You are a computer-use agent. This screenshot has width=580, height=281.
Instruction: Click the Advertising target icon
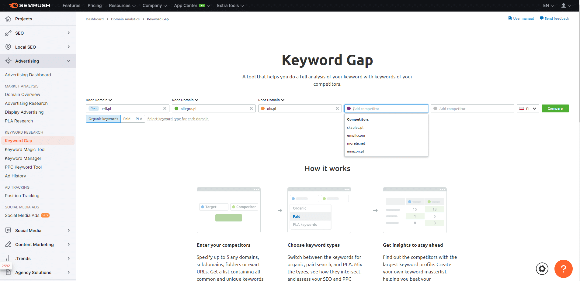[x=8, y=61]
